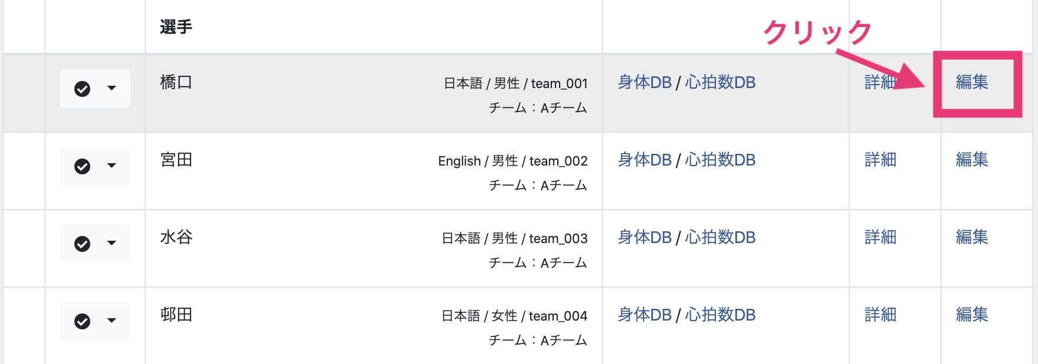1038x364 pixels.
Task: Open 詳細 for 宮田
Action: pyautogui.click(x=880, y=160)
